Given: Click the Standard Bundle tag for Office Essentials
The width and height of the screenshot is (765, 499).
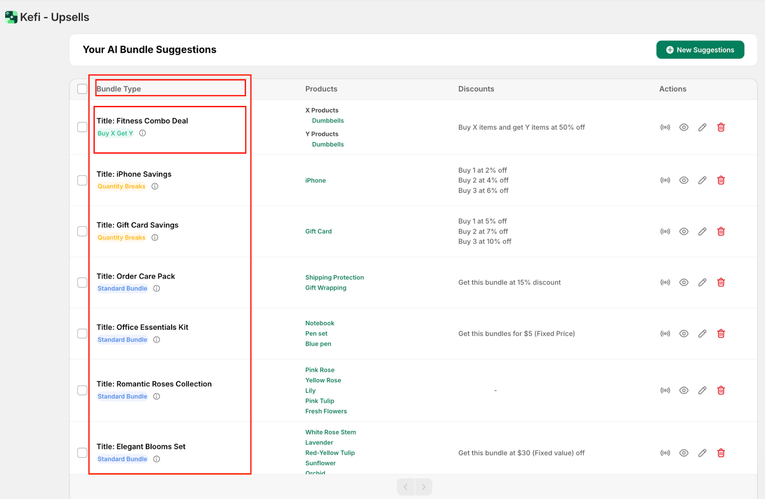Looking at the screenshot, I should [x=122, y=340].
